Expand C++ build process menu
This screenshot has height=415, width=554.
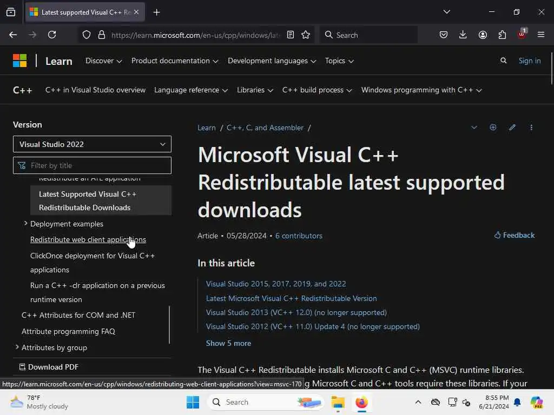pyautogui.click(x=317, y=90)
